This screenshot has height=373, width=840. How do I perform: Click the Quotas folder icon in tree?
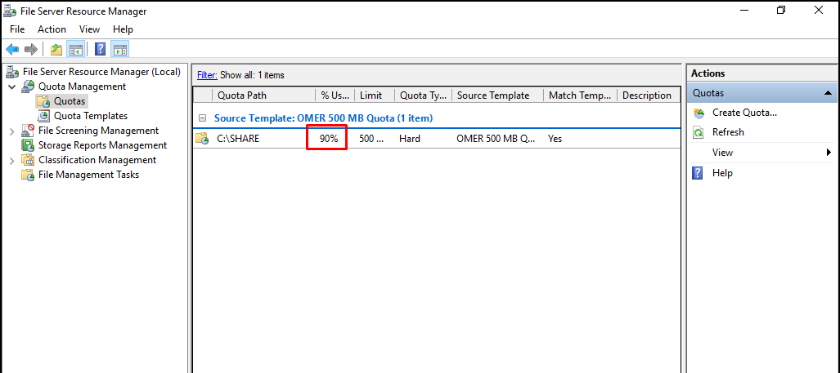point(43,101)
